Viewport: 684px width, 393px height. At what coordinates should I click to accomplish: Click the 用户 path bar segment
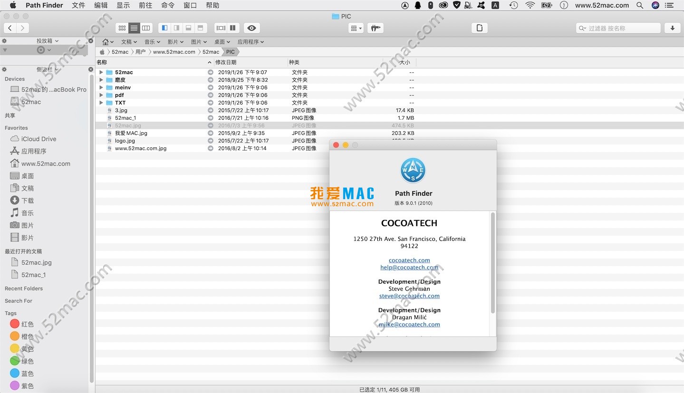click(140, 52)
